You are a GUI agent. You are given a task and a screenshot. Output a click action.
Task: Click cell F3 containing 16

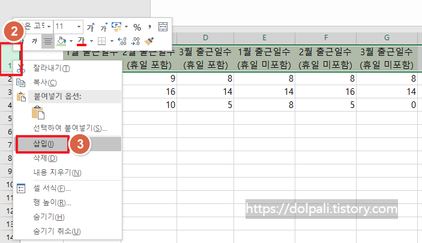pyautogui.click(x=325, y=92)
